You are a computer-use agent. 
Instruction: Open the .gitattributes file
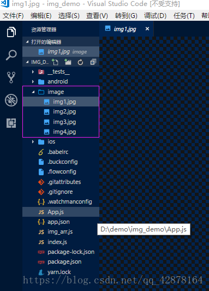coord(61,182)
